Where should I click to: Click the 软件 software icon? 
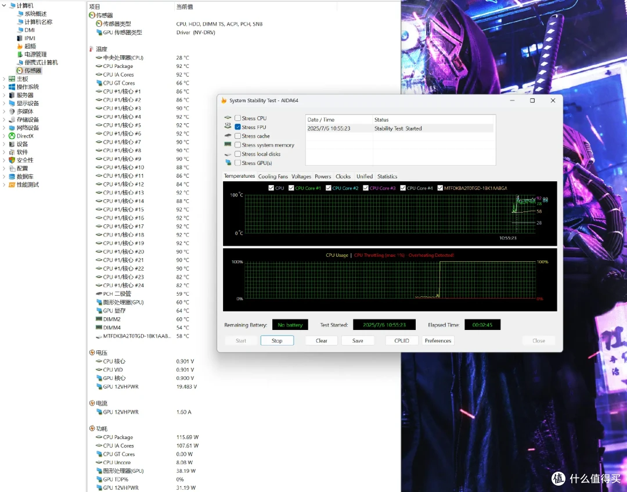[12, 152]
